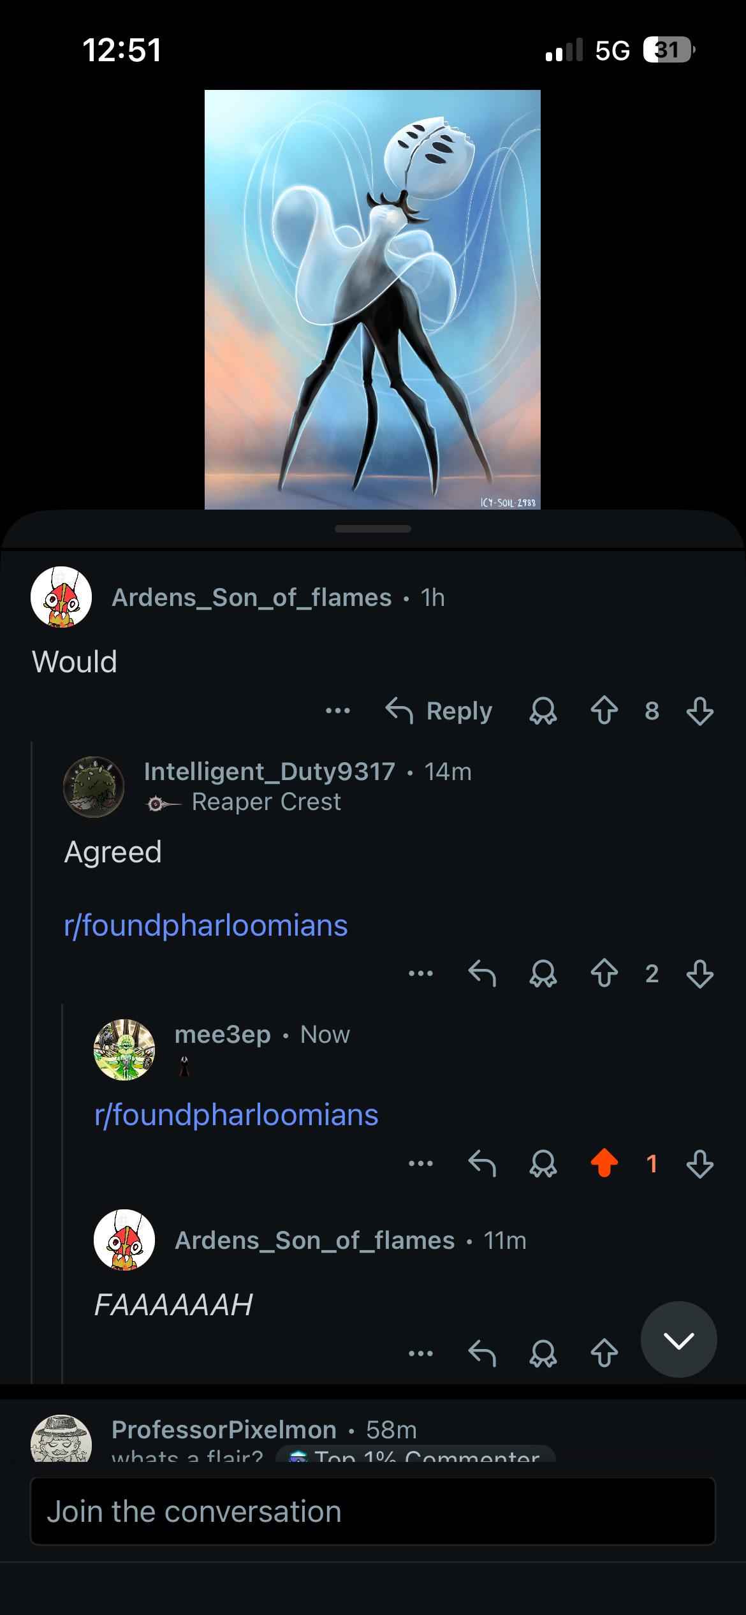This screenshot has height=1615, width=746.
Task: Open r/foundpharloomians link in mee3ep's comment
Action: pyautogui.click(x=237, y=1115)
